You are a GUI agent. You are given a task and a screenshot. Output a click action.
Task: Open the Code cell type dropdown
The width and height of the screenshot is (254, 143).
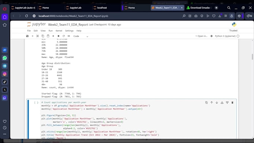[81, 36]
